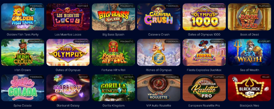This screenshot has height=109, width=274.
Task: Launch the Los Muertos Locos game tile
Action: [x=68, y=17]
